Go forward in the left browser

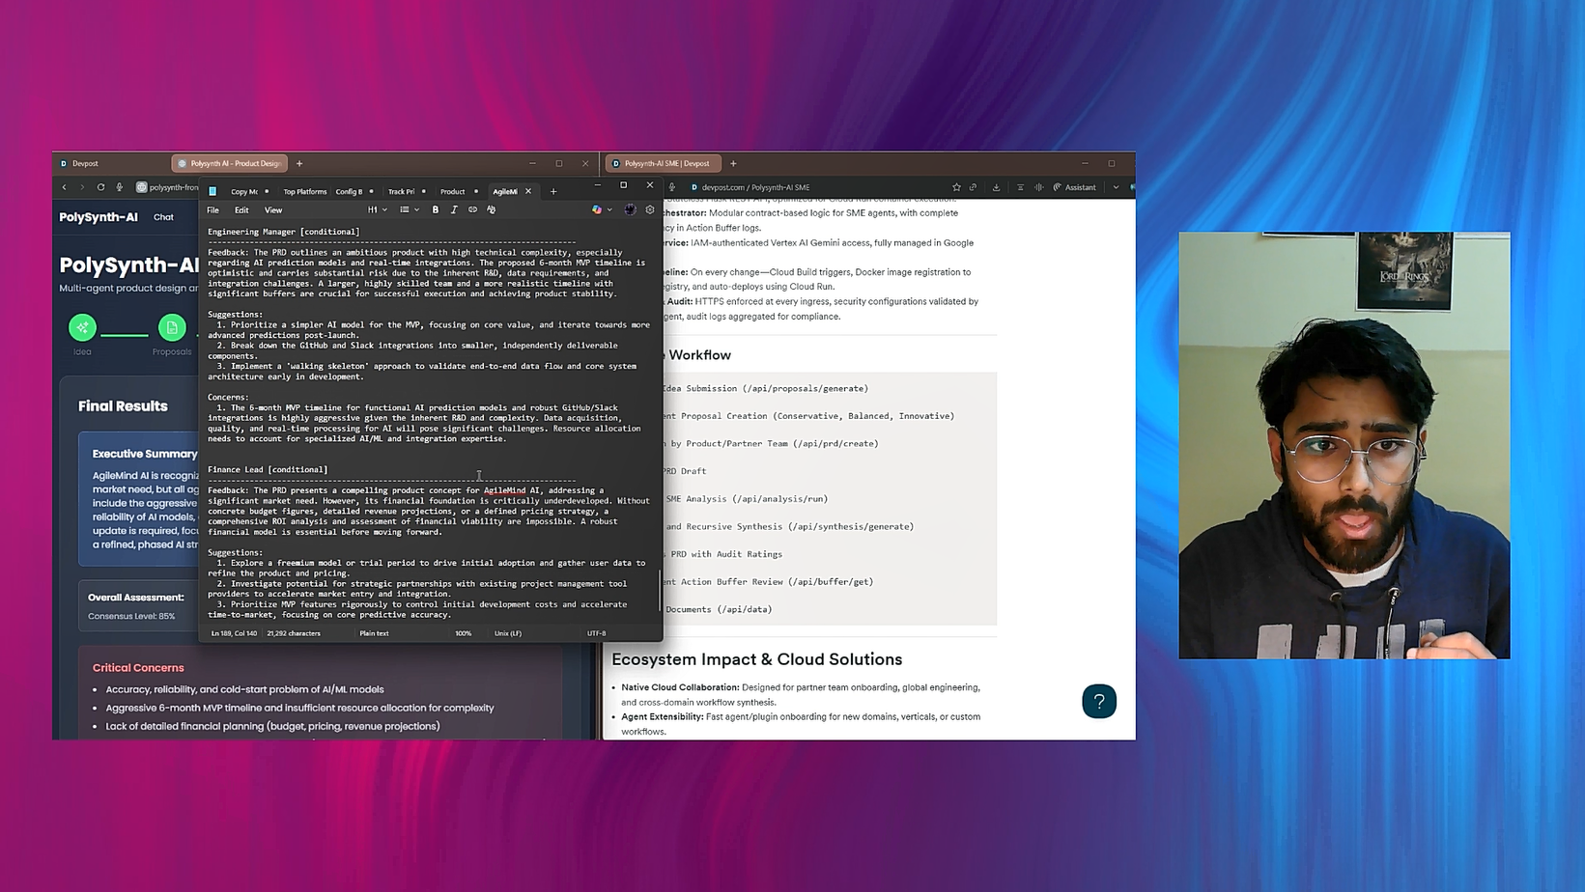(x=82, y=187)
